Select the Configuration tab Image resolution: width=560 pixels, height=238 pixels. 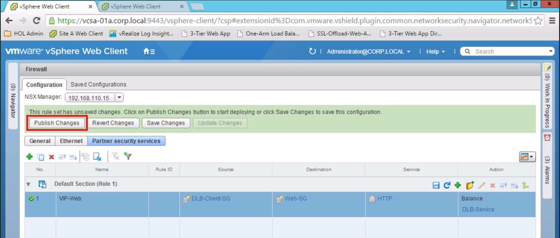pos(44,85)
